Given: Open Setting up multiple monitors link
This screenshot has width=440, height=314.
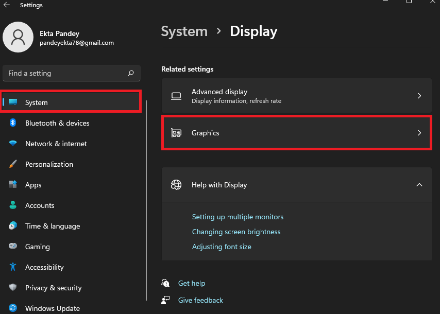Looking at the screenshot, I should click(x=238, y=217).
